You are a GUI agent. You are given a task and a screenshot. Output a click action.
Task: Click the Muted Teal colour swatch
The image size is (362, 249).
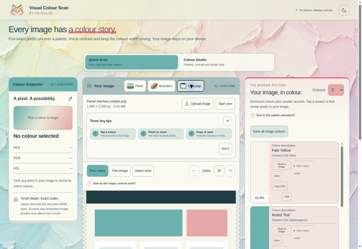[260, 227]
